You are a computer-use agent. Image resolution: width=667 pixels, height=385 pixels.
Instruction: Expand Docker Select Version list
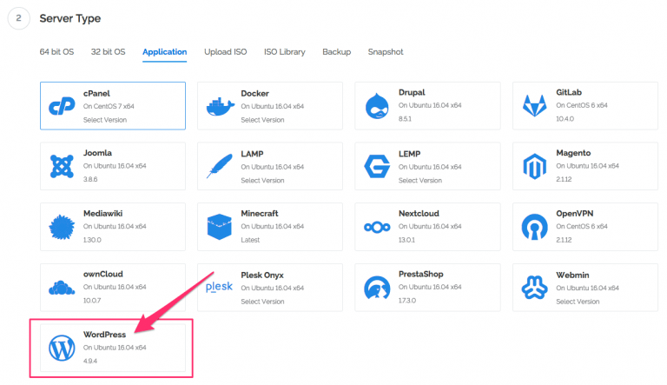[x=262, y=120]
